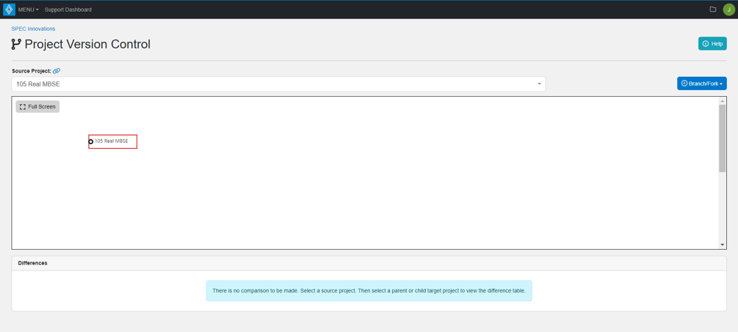
Task: Click the no comparison info message
Action: [x=369, y=291]
